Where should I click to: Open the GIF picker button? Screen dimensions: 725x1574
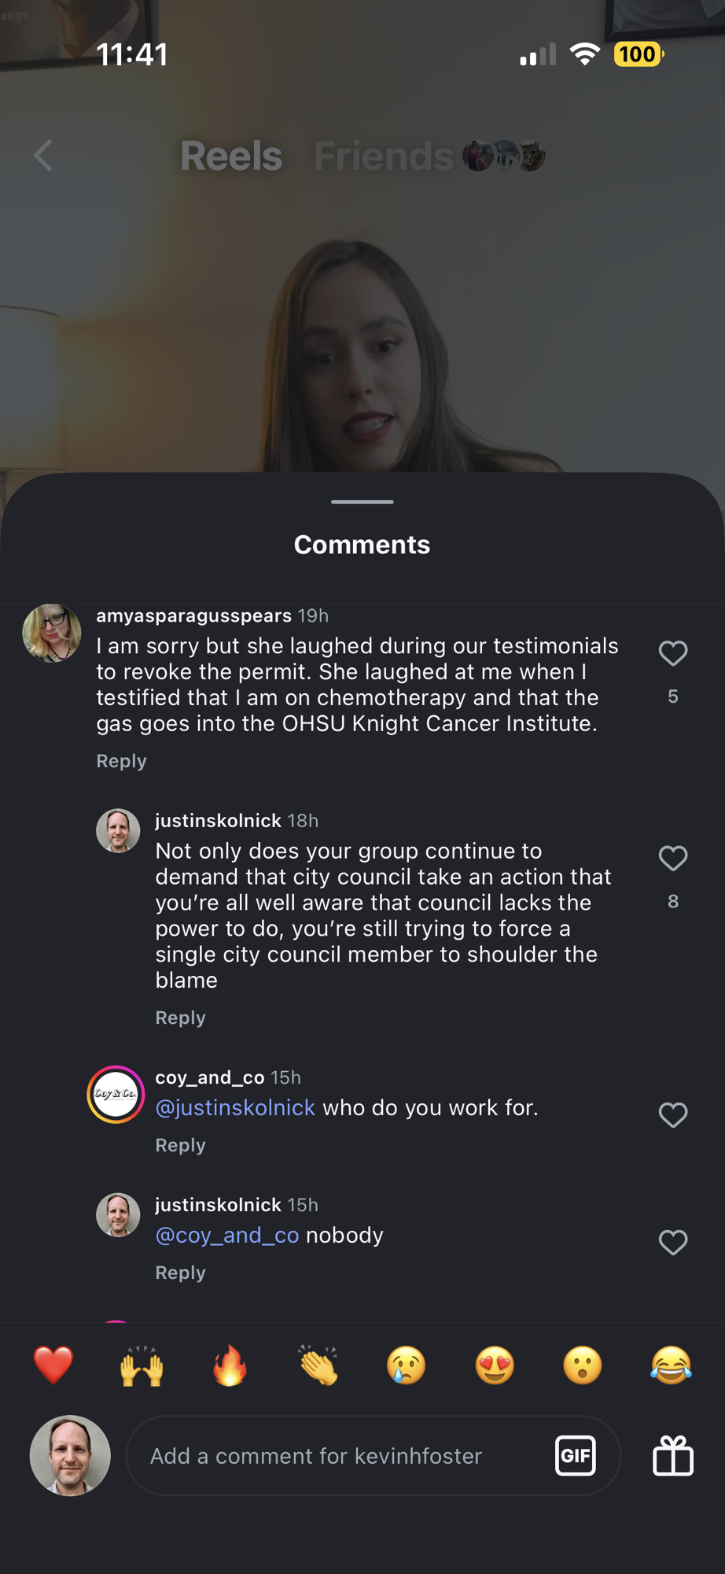(x=575, y=1455)
